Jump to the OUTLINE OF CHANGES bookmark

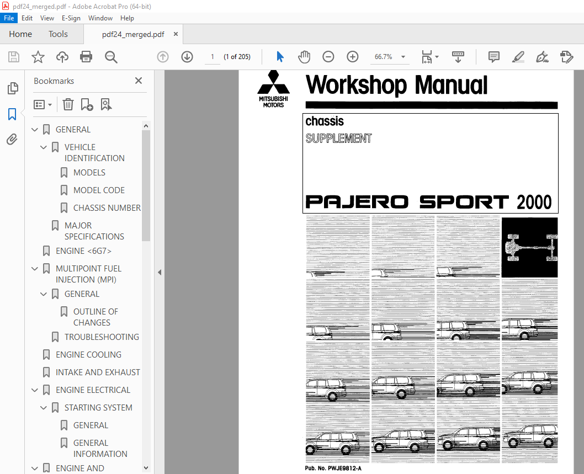pos(95,317)
